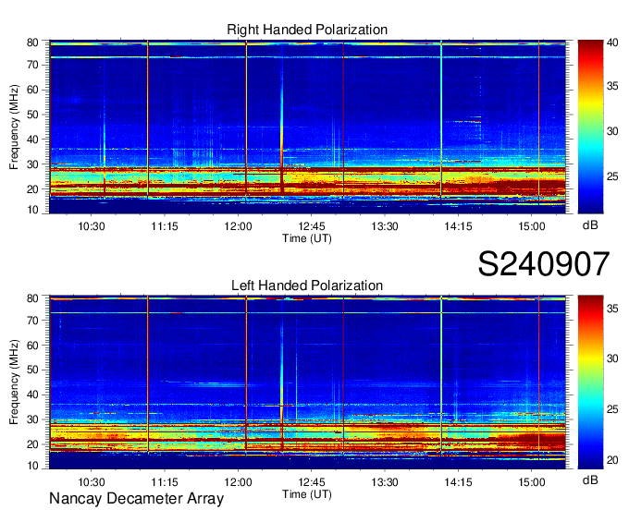The image size is (629, 510).
Task: Click the 15:00 tick of Left Handed plot
Action: 532,482
